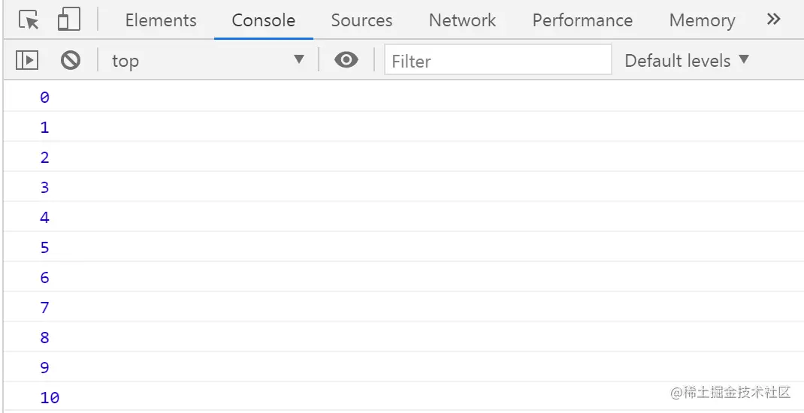Click the console output line 0

tap(44, 97)
